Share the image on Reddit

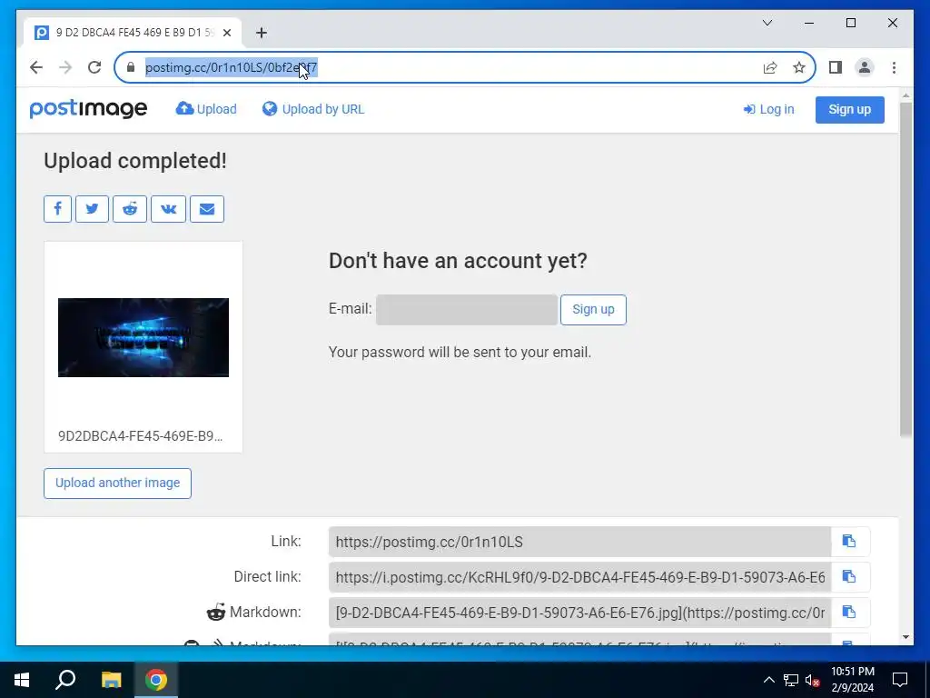(x=130, y=209)
